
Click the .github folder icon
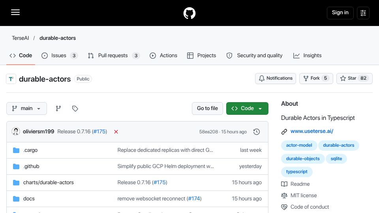pos(16,166)
